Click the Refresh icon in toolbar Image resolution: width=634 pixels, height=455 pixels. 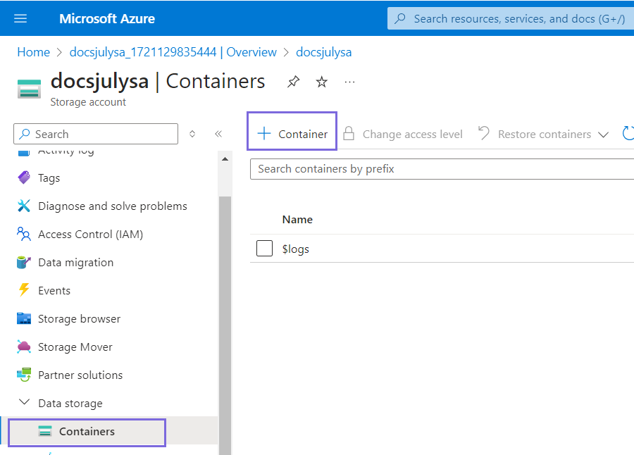628,134
